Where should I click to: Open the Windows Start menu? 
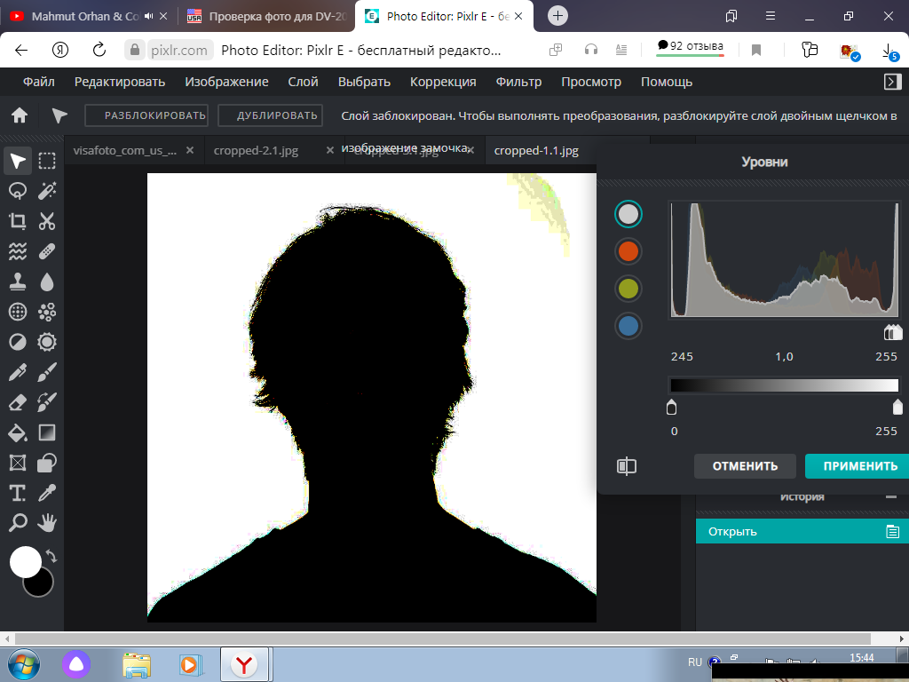point(24,664)
